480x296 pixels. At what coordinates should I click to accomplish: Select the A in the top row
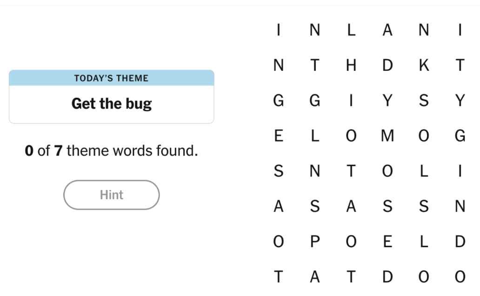coord(387,30)
